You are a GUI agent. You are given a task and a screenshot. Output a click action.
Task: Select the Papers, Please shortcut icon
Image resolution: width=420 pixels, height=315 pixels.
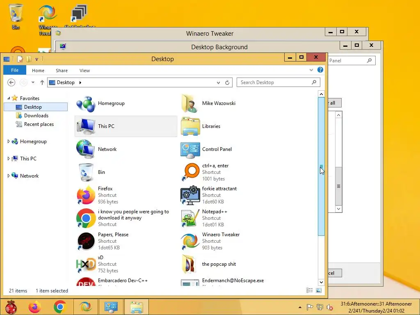pyautogui.click(x=86, y=241)
